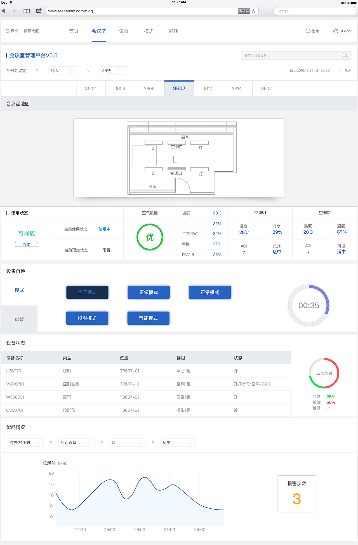Select the 会议室 navigation tab

tap(99, 31)
